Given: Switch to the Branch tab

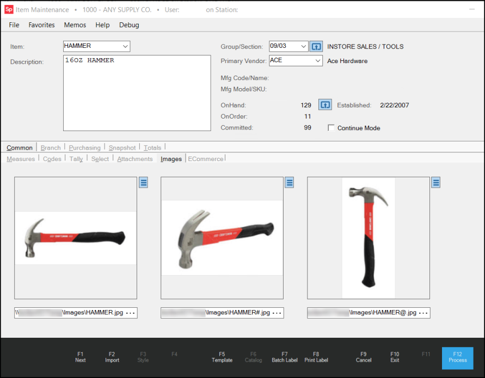Looking at the screenshot, I should [x=51, y=147].
